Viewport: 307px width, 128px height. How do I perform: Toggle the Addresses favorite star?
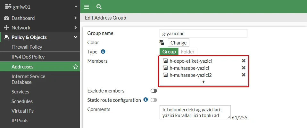75,67
